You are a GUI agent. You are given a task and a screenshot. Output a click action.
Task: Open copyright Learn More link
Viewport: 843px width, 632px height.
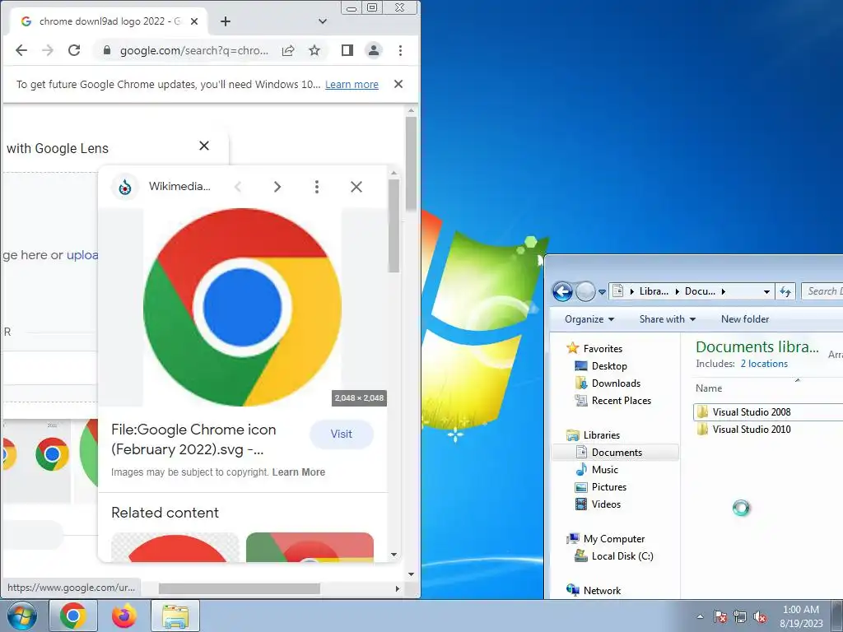(298, 472)
